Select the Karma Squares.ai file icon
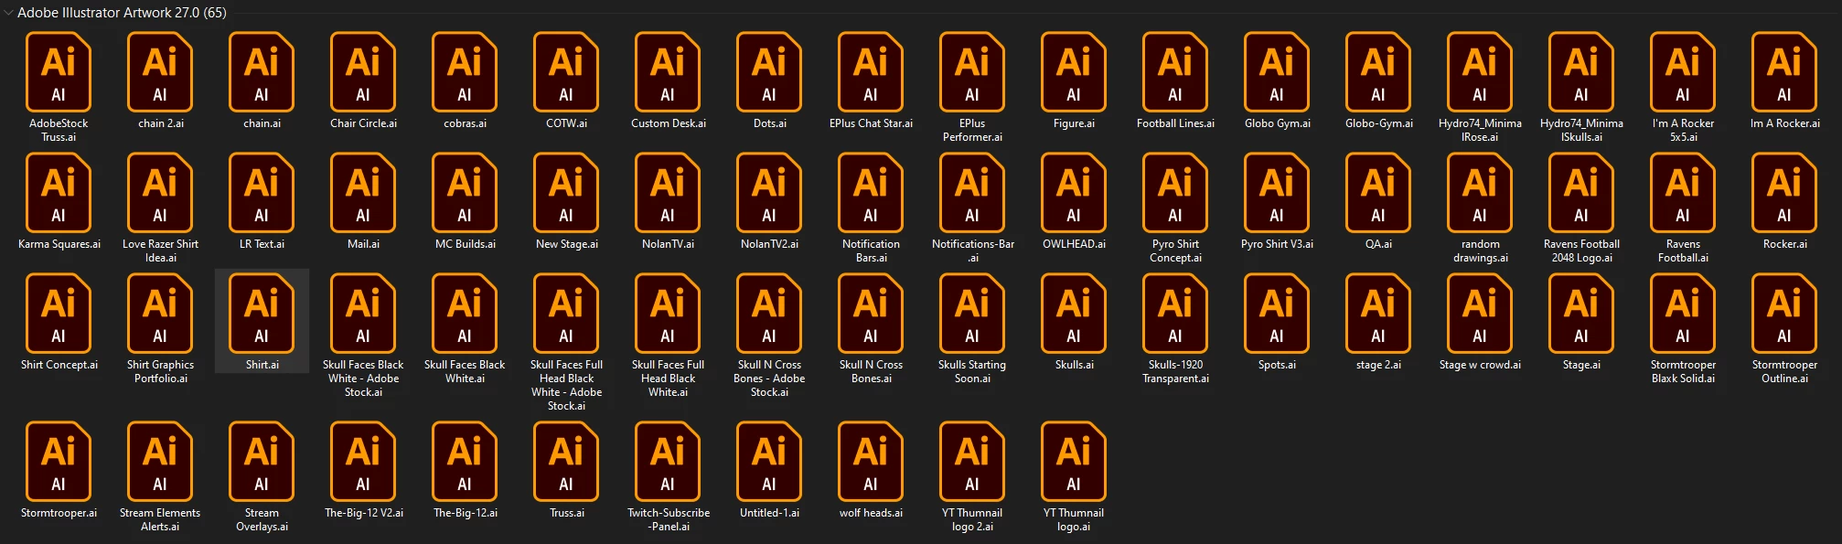1842x544 pixels. point(59,192)
